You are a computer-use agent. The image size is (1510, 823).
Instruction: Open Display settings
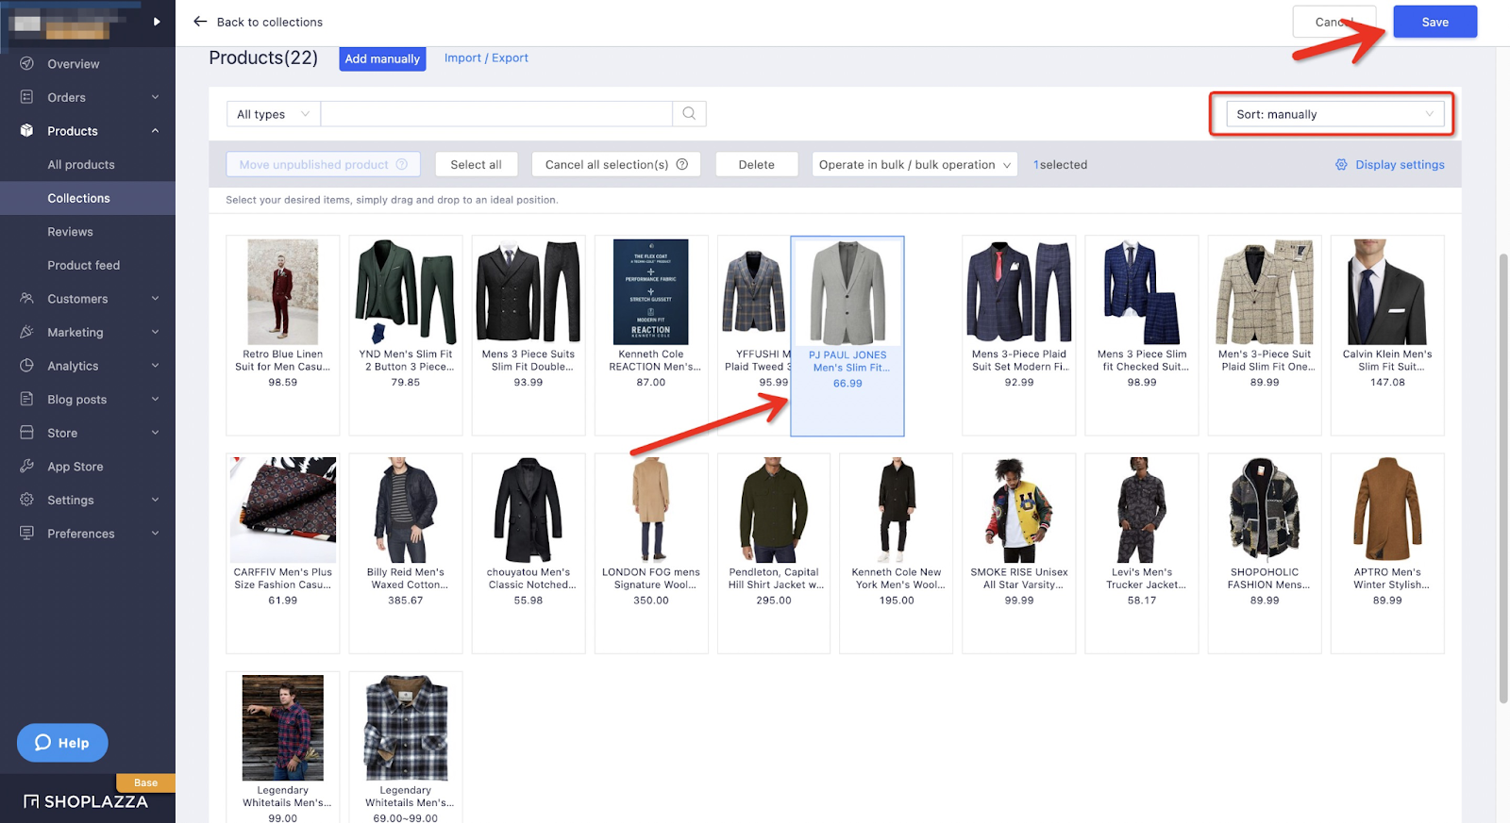pyautogui.click(x=1390, y=165)
